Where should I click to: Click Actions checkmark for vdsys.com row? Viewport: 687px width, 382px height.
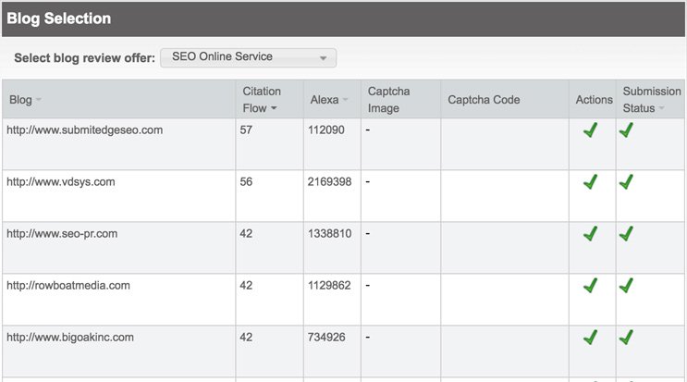[x=591, y=182]
